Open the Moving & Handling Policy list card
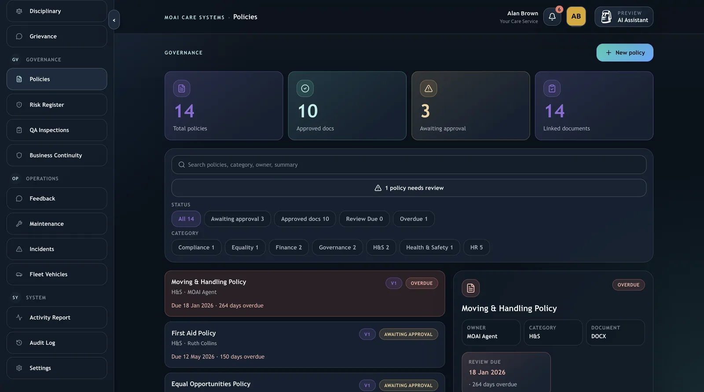 tap(304, 293)
